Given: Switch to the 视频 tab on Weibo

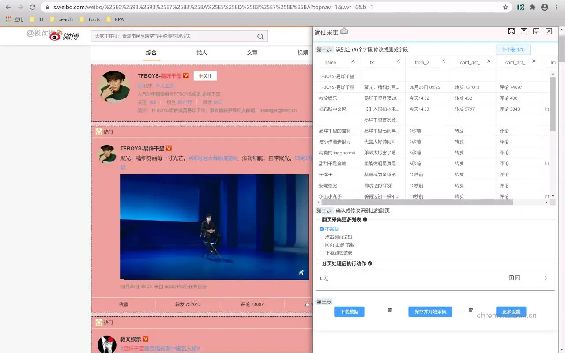Looking at the screenshot, I should (302, 53).
